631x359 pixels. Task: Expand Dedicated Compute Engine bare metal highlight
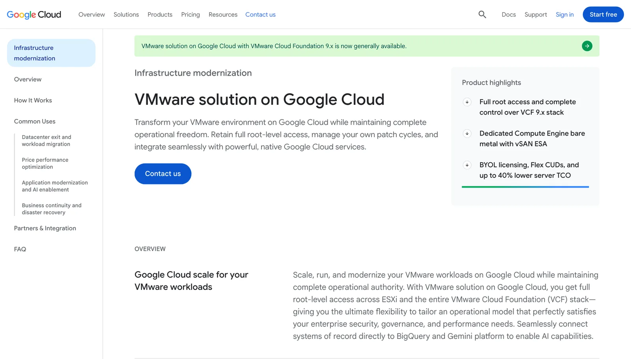point(467,134)
